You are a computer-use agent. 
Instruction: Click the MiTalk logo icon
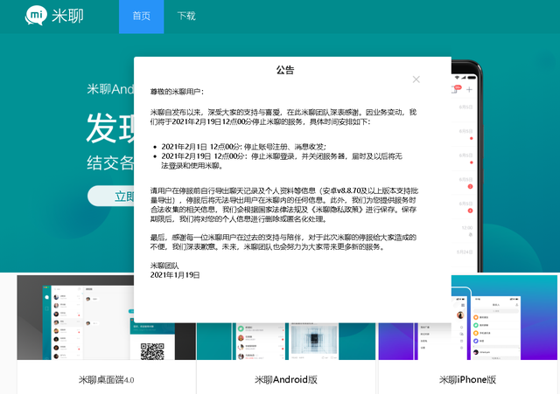pyautogui.click(x=36, y=16)
